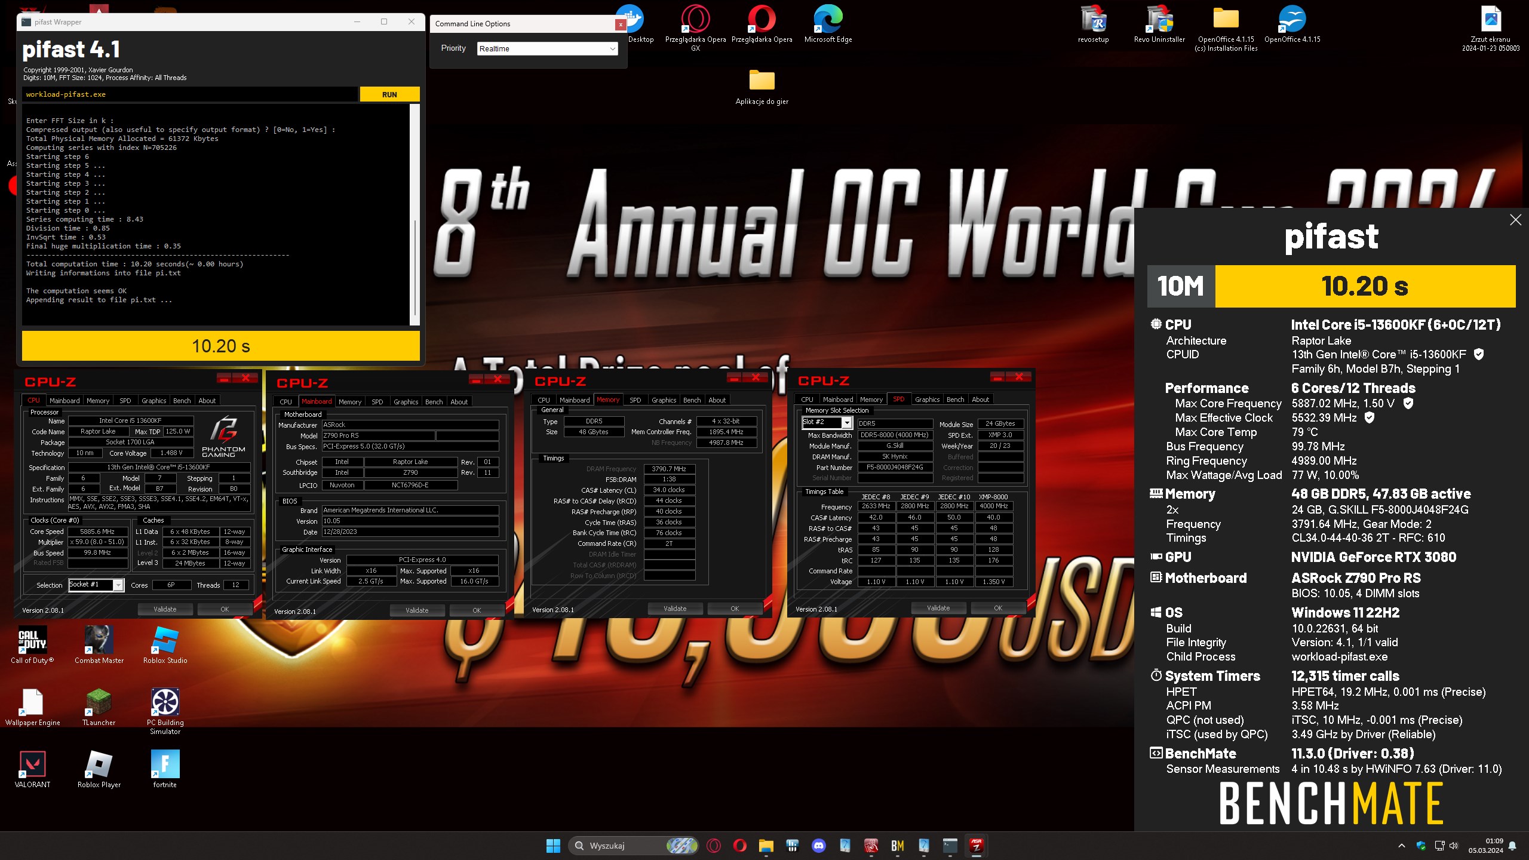1529x860 pixels.
Task: Click Validate in CPU-Z SPD window
Action: pos(938,608)
